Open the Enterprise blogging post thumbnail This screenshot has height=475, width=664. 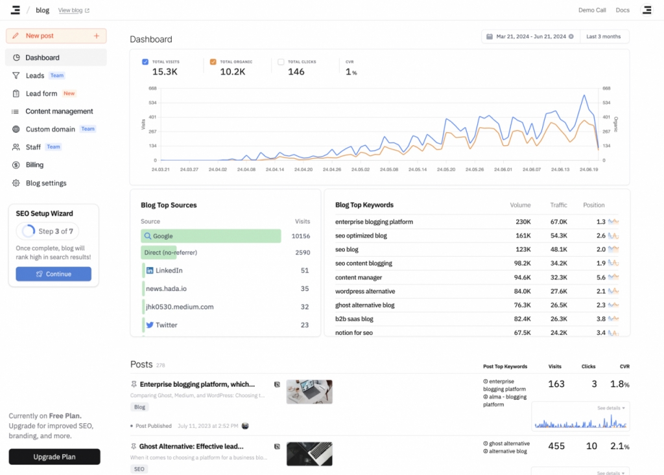[x=309, y=392]
